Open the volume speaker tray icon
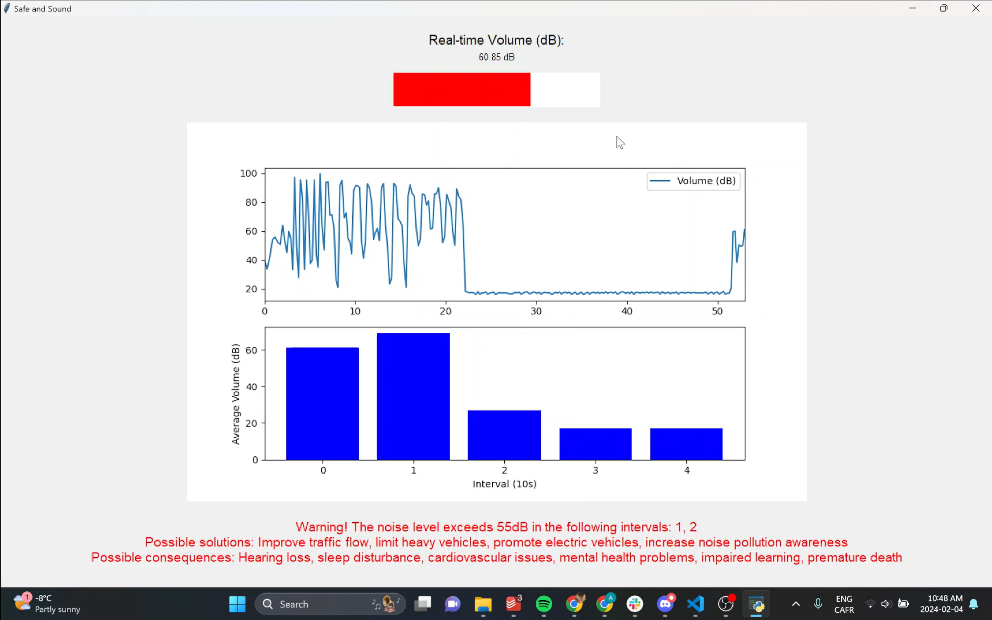This screenshot has height=620, width=992. 886,604
